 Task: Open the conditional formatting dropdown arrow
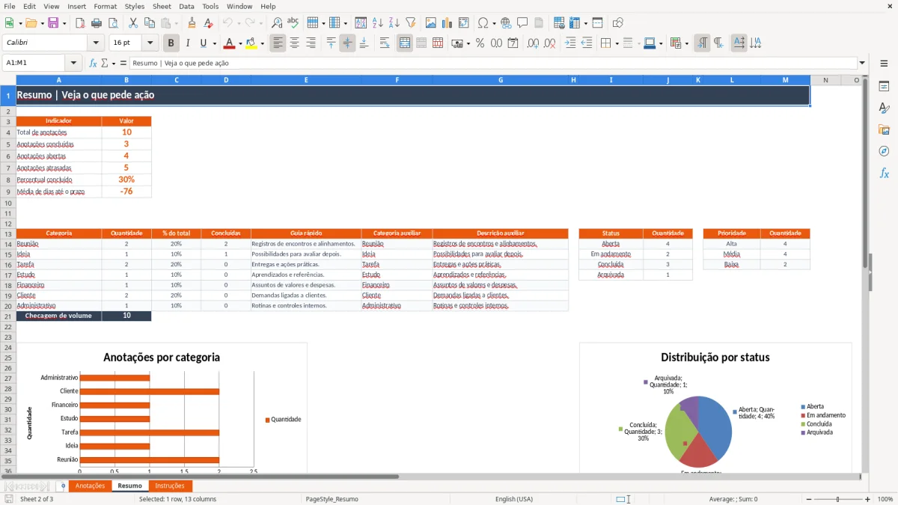(x=686, y=43)
